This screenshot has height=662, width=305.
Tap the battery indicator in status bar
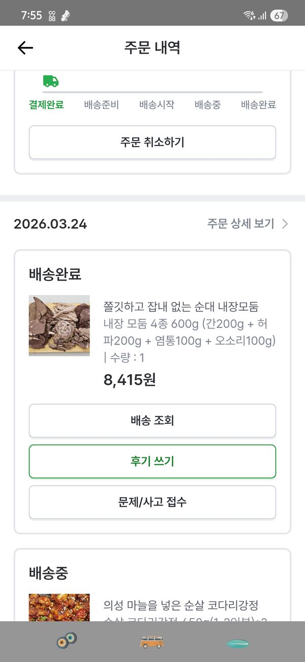point(278,15)
